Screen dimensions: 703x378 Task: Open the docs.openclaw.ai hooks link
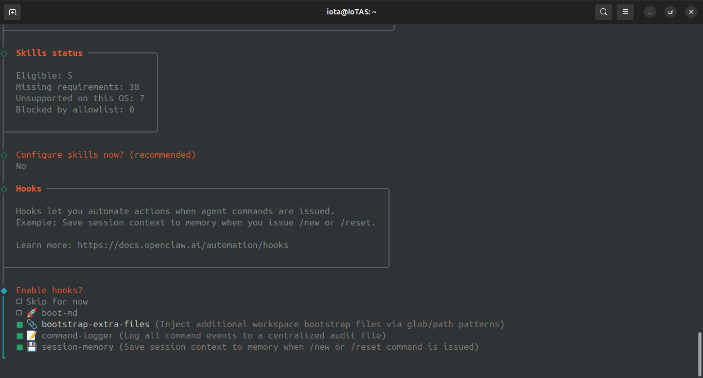click(x=183, y=245)
